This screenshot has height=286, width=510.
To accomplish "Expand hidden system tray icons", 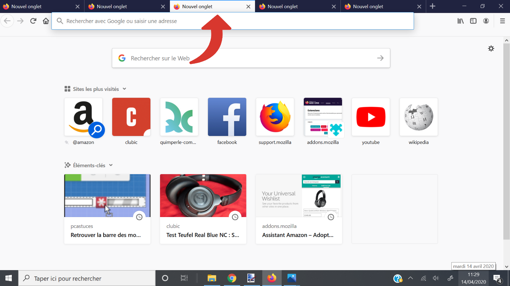I will [410, 278].
